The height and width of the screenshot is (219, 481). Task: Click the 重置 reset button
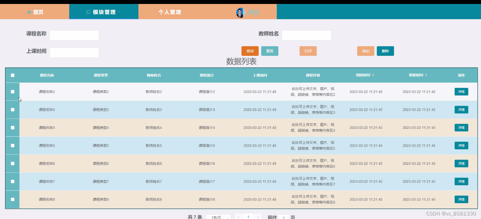pos(270,51)
